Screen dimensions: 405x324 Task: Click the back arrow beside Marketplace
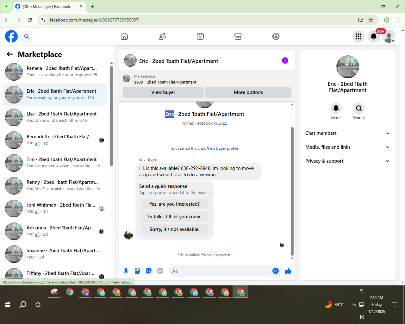click(x=10, y=54)
